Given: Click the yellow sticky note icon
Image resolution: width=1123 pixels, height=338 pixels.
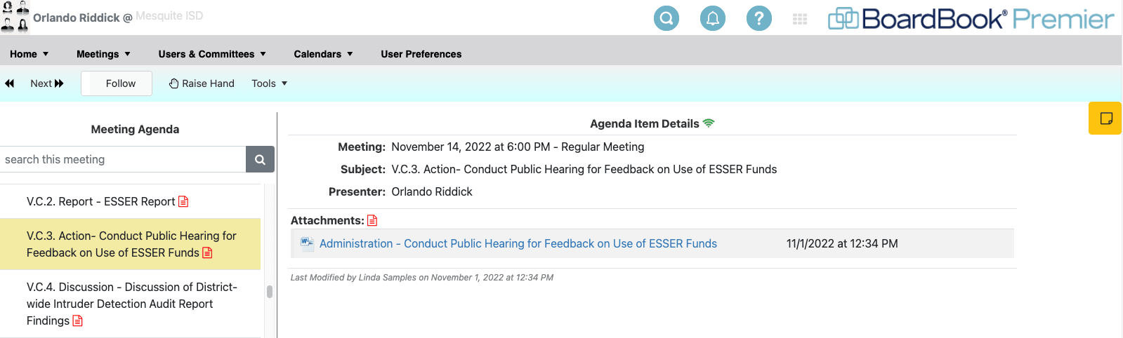Looking at the screenshot, I should click(1105, 118).
